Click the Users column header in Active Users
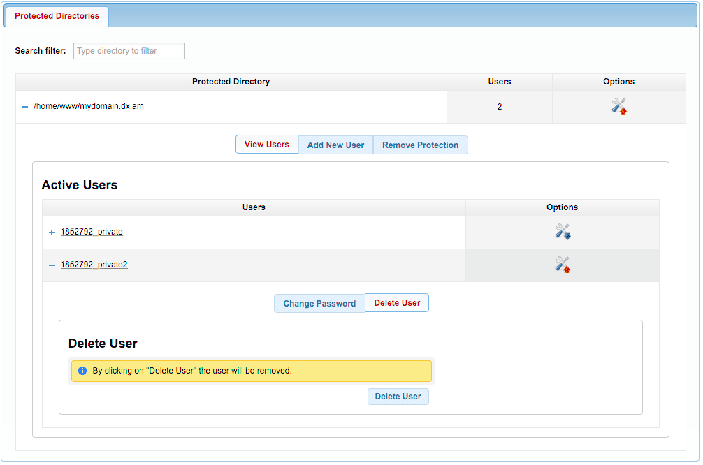The height and width of the screenshot is (465, 703). click(x=254, y=207)
